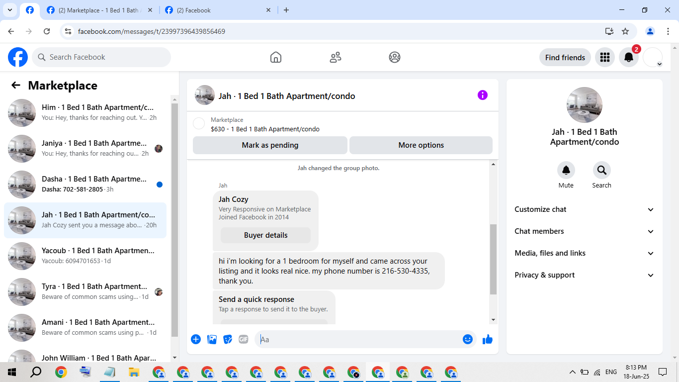Open conversation with Him

[85, 113]
